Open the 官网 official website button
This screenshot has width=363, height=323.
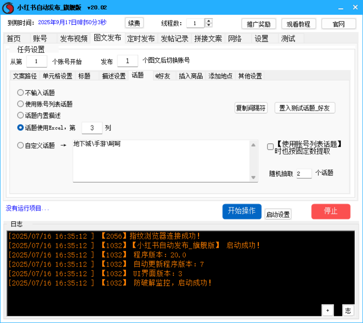[x=338, y=24]
